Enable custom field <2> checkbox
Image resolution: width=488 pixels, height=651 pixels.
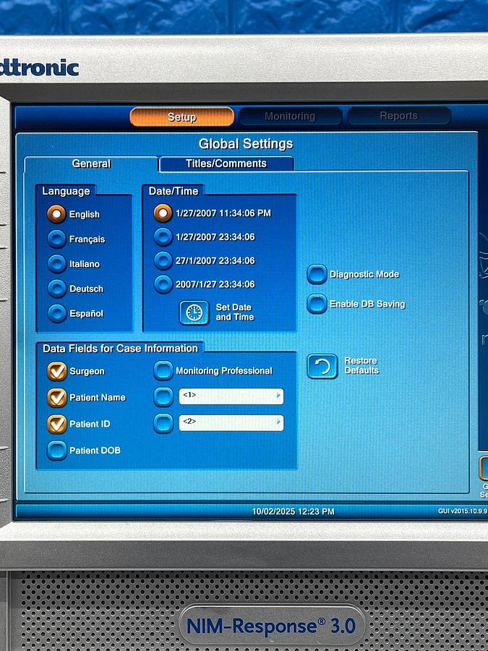pyautogui.click(x=163, y=423)
